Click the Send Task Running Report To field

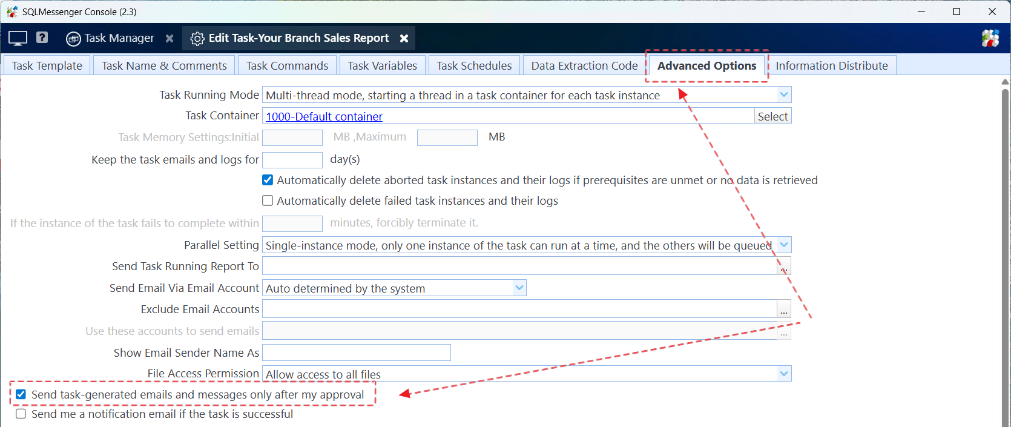(519, 266)
